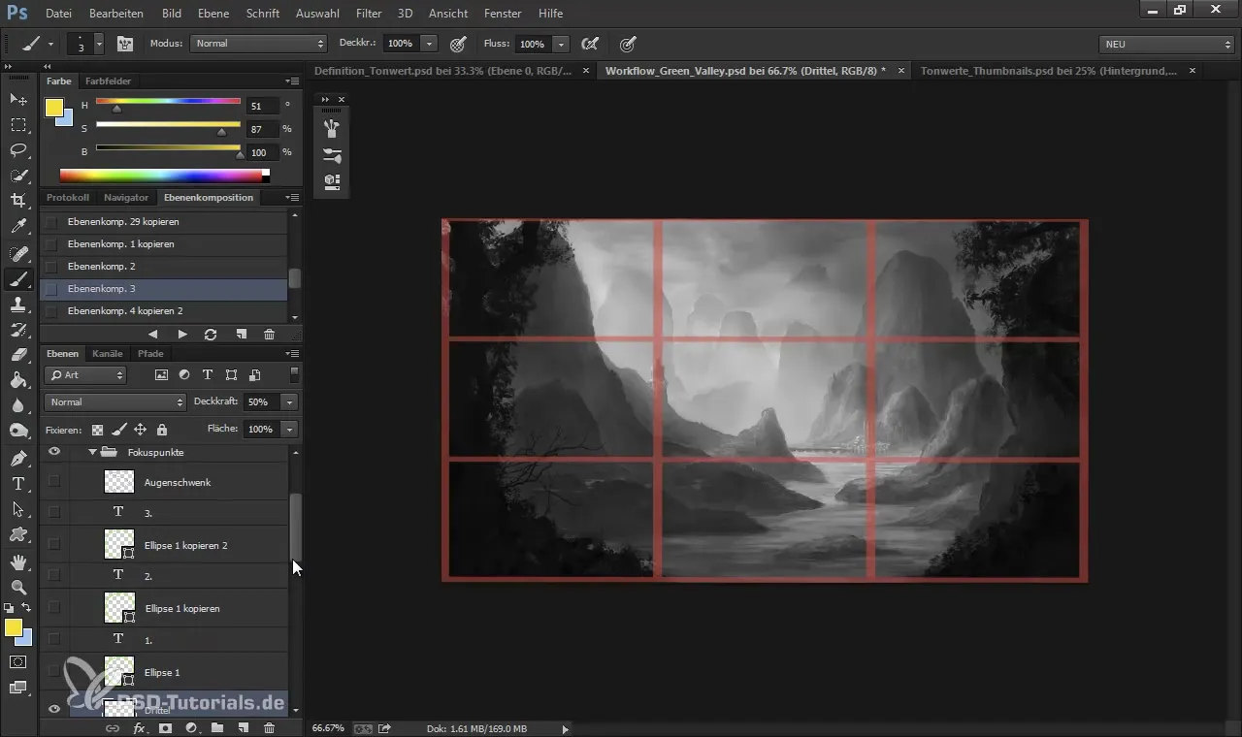Add a layer mask
Viewport: 1242px width, 737px height.
click(x=165, y=727)
